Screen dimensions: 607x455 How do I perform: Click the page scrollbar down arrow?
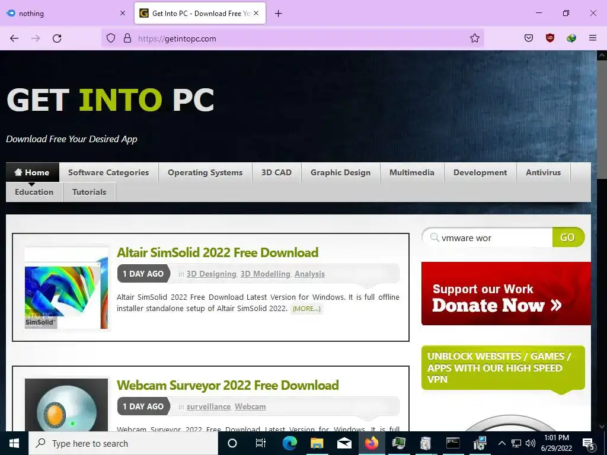point(602,427)
